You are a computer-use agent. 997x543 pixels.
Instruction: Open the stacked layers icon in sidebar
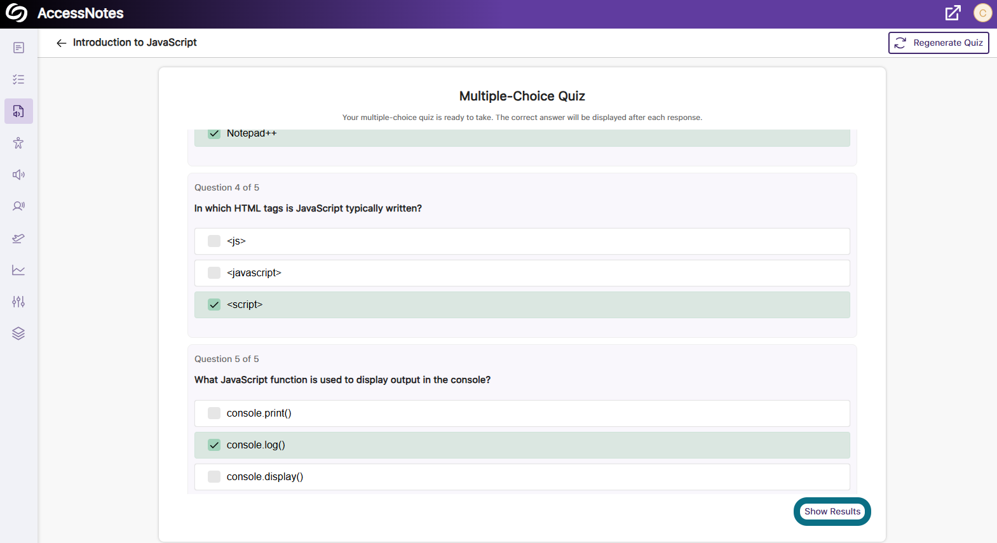18,333
